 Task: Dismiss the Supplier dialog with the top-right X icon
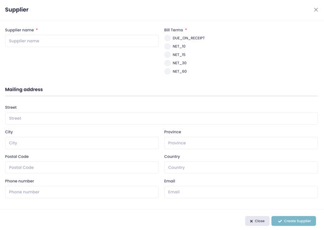(x=316, y=10)
